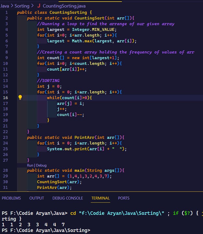The height and width of the screenshot is (234, 203).
Task: Switch to the OUTPUT panel tab
Action: 37,198
